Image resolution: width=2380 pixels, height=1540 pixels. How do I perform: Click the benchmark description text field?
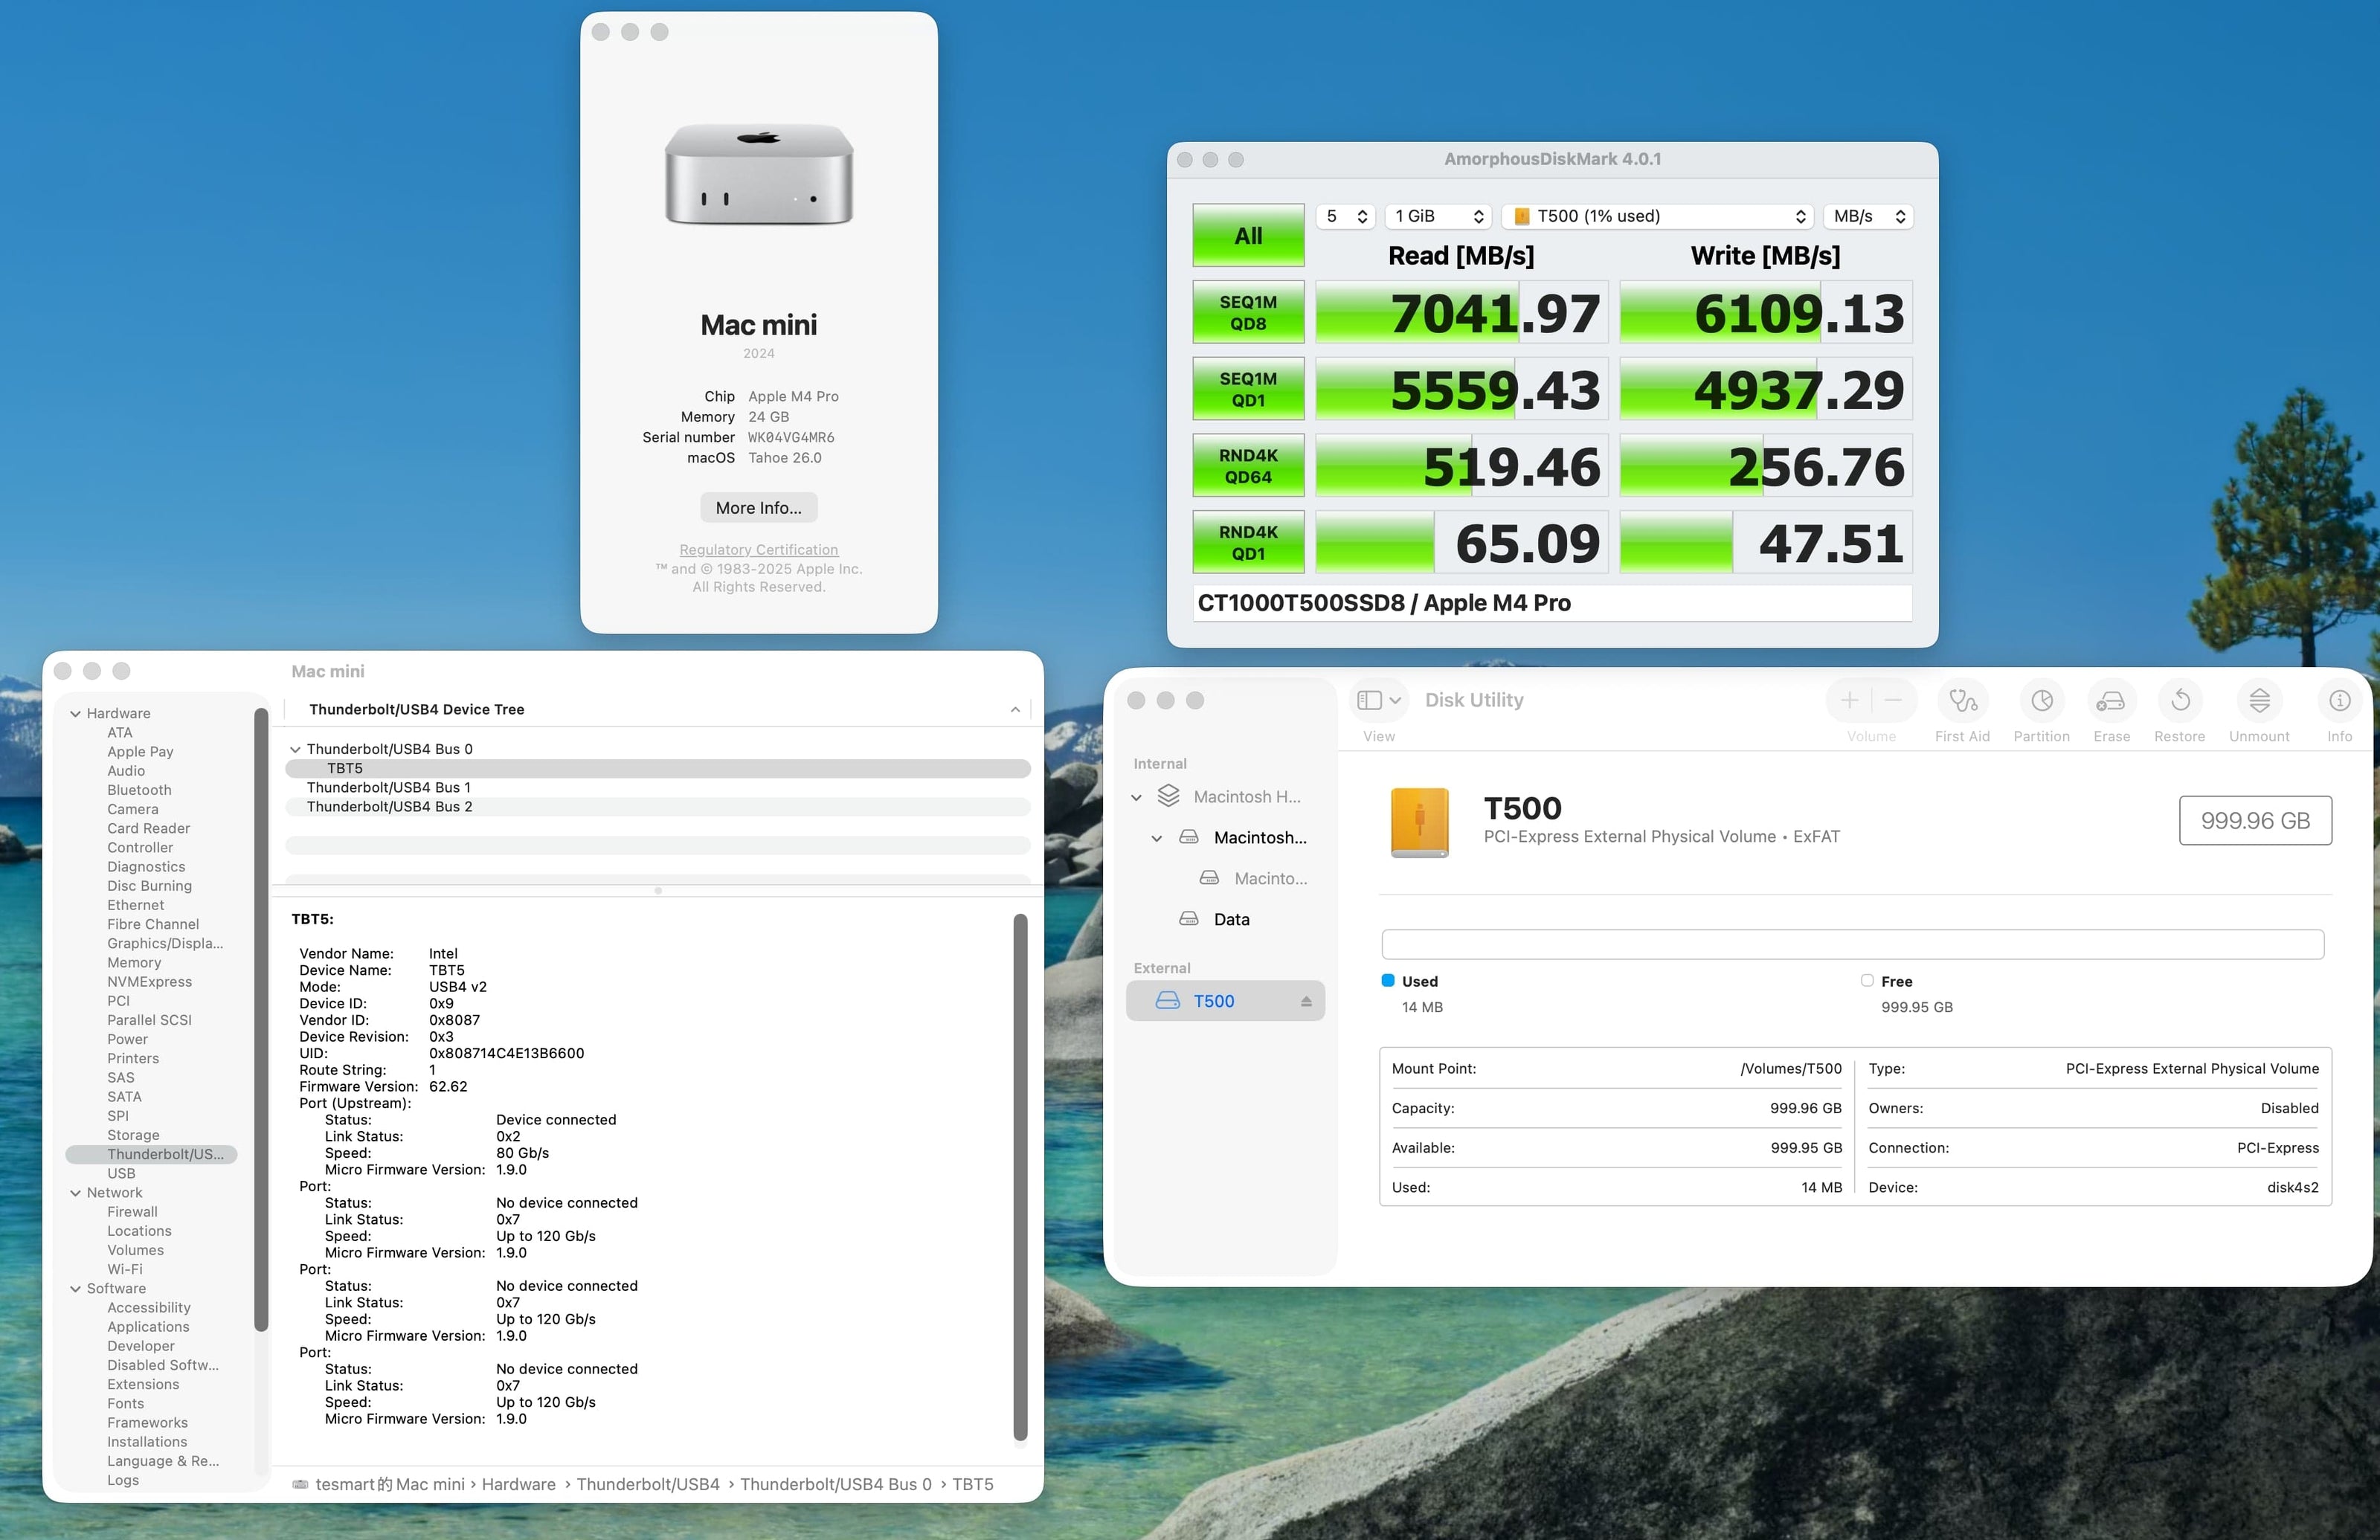point(1552,603)
